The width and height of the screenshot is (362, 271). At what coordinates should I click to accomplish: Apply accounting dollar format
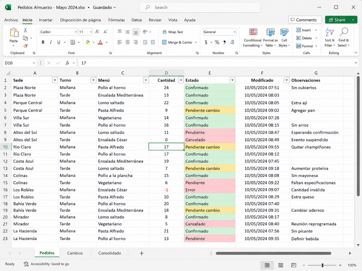click(206, 42)
